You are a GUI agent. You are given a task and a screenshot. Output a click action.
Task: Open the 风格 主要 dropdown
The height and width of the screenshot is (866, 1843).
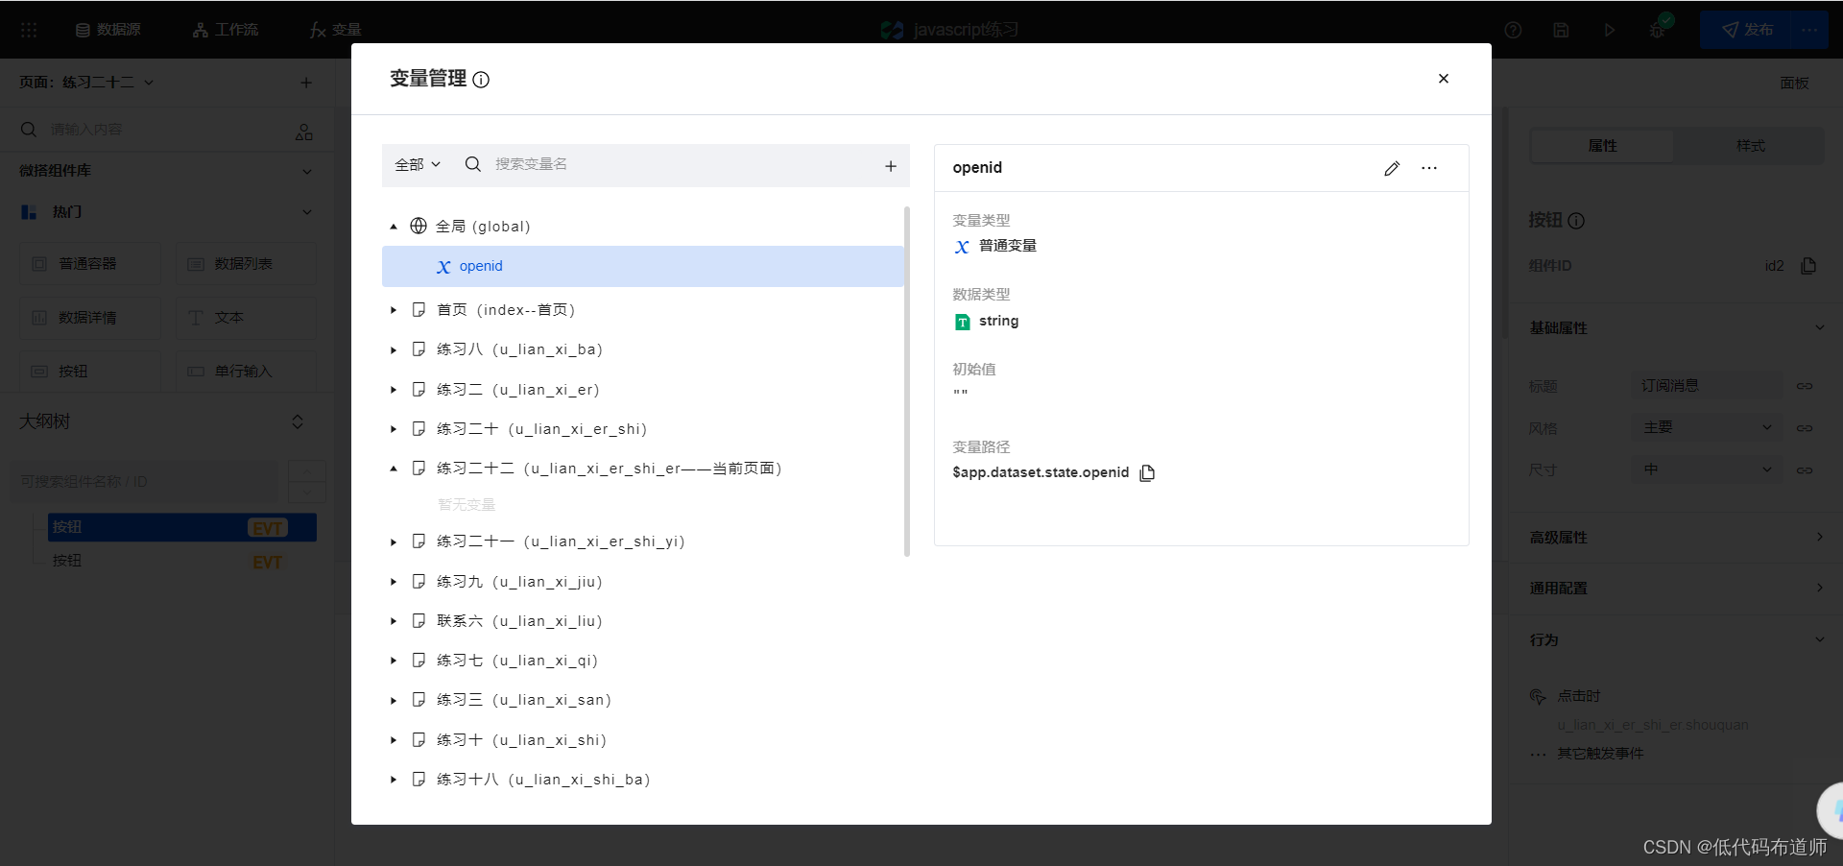1708,427
